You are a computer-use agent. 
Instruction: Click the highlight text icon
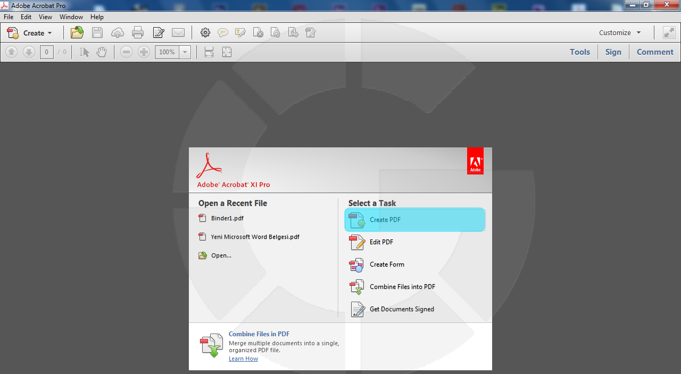point(240,33)
